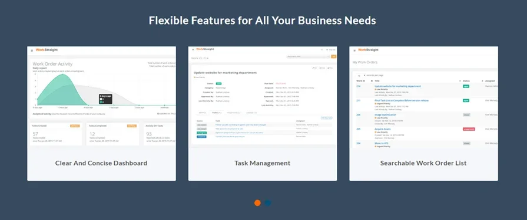This screenshot has width=527, height=220.
Task: Click the 93 Activity On Tasks value
Action: [149, 134]
